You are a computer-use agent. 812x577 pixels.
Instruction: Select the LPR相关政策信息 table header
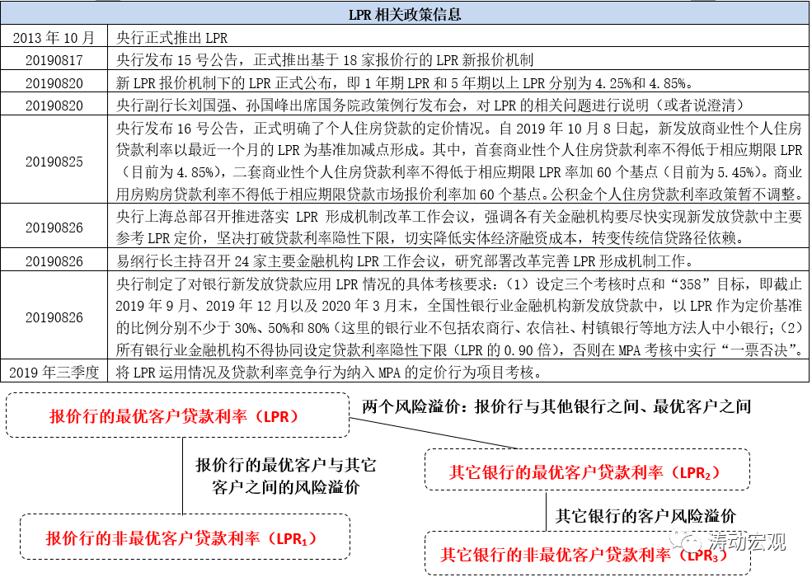pos(406,14)
